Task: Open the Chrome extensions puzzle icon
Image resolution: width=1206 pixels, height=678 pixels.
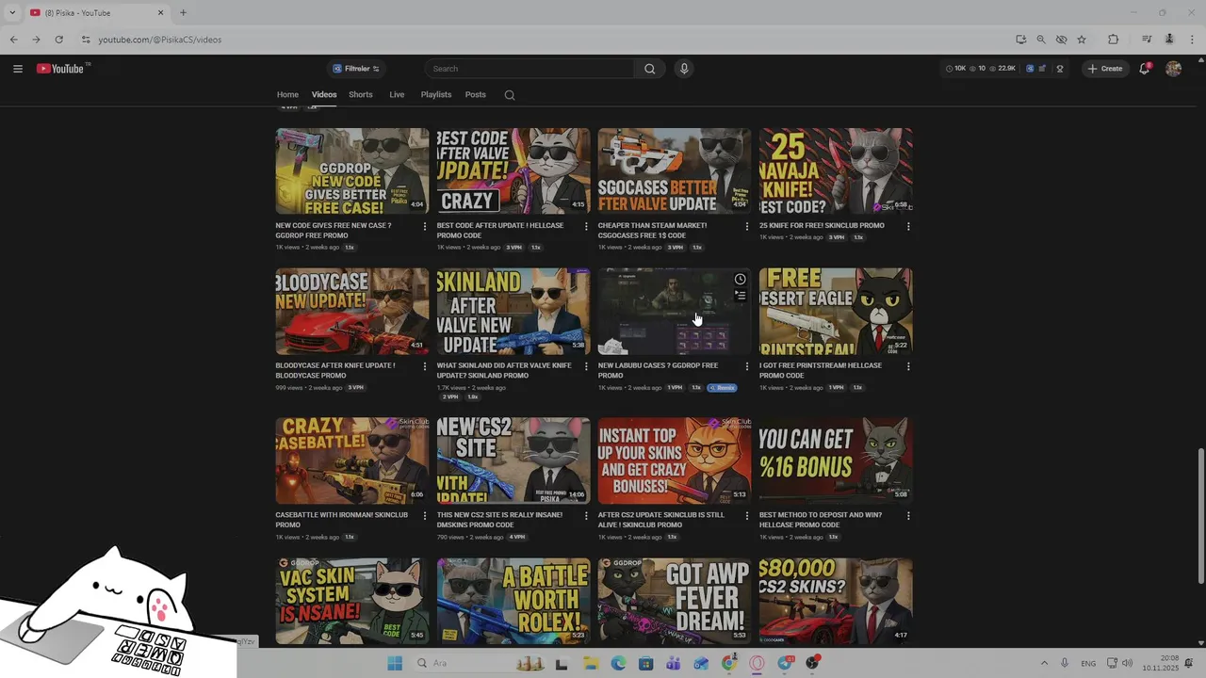Action: pos(1113,40)
